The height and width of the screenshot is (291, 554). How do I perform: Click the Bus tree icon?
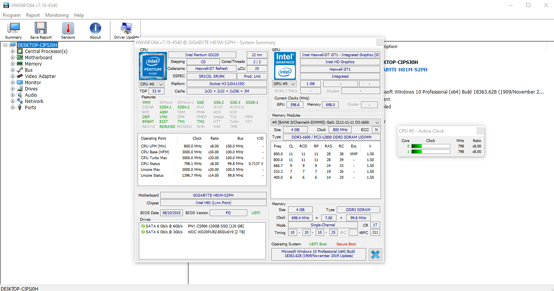pos(20,70)
